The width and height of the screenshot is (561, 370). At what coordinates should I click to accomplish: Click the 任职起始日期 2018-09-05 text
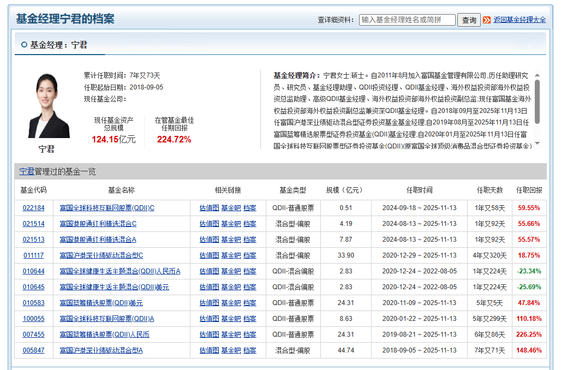tap(123, 87)
